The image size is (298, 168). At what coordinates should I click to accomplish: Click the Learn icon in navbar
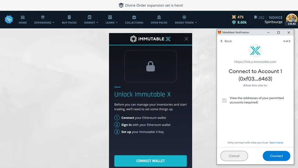110,17
